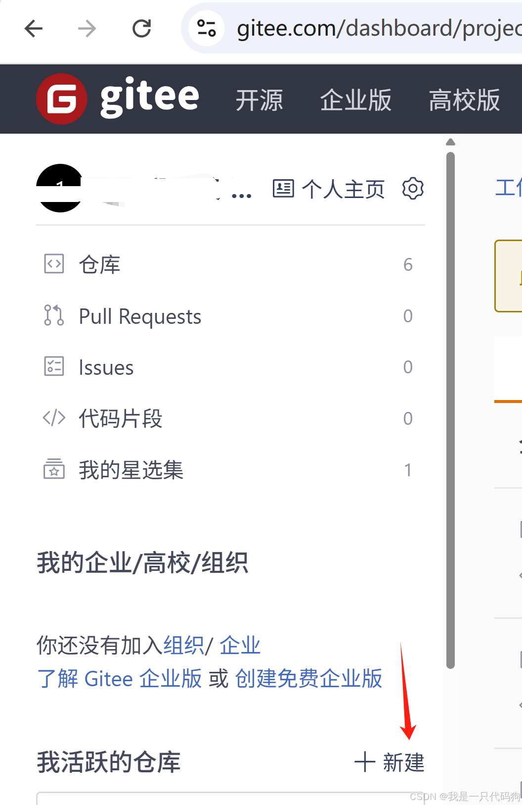Click the 创建免费企业版 link
The width and height of the screenshot is (522, 805).
click(309, 678)
